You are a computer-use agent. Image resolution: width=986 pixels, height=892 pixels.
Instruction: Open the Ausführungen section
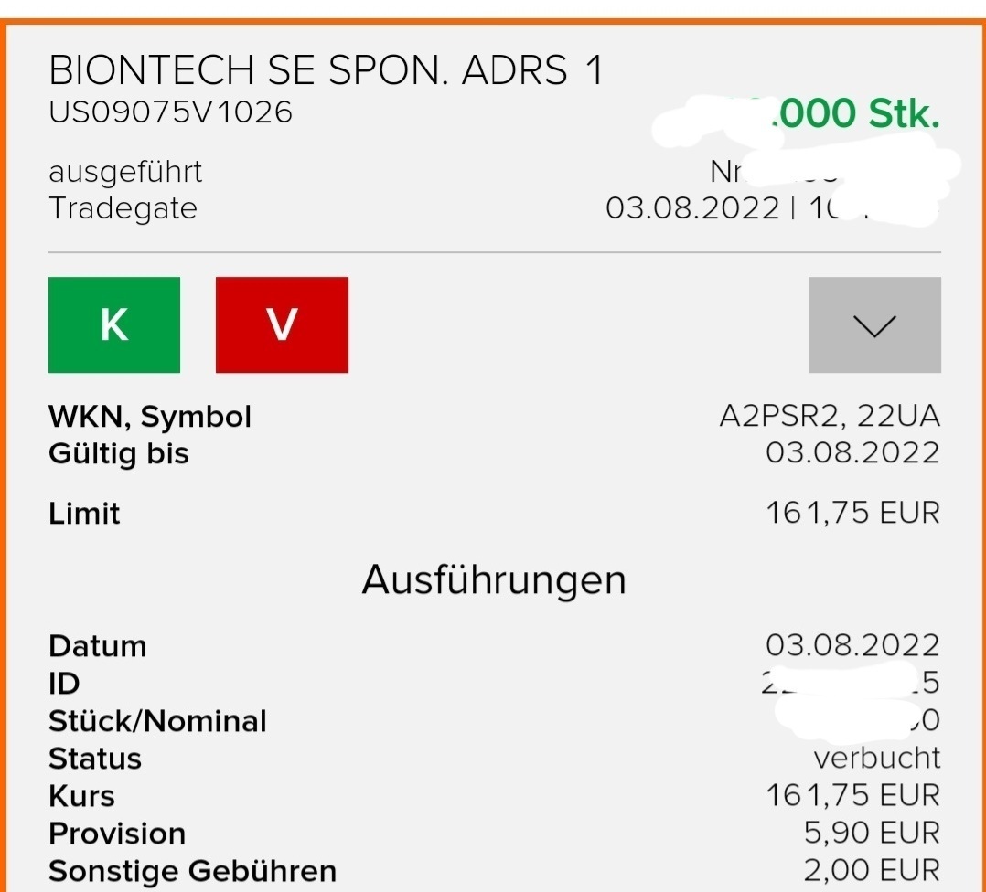click(495, 579)
